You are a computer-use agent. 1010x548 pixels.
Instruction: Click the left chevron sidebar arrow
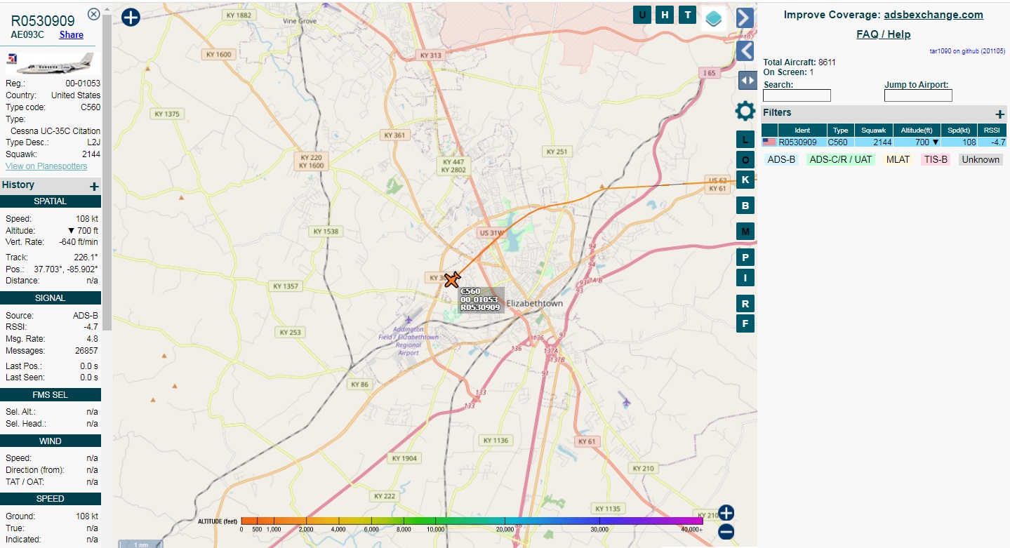tap(745, 50)
